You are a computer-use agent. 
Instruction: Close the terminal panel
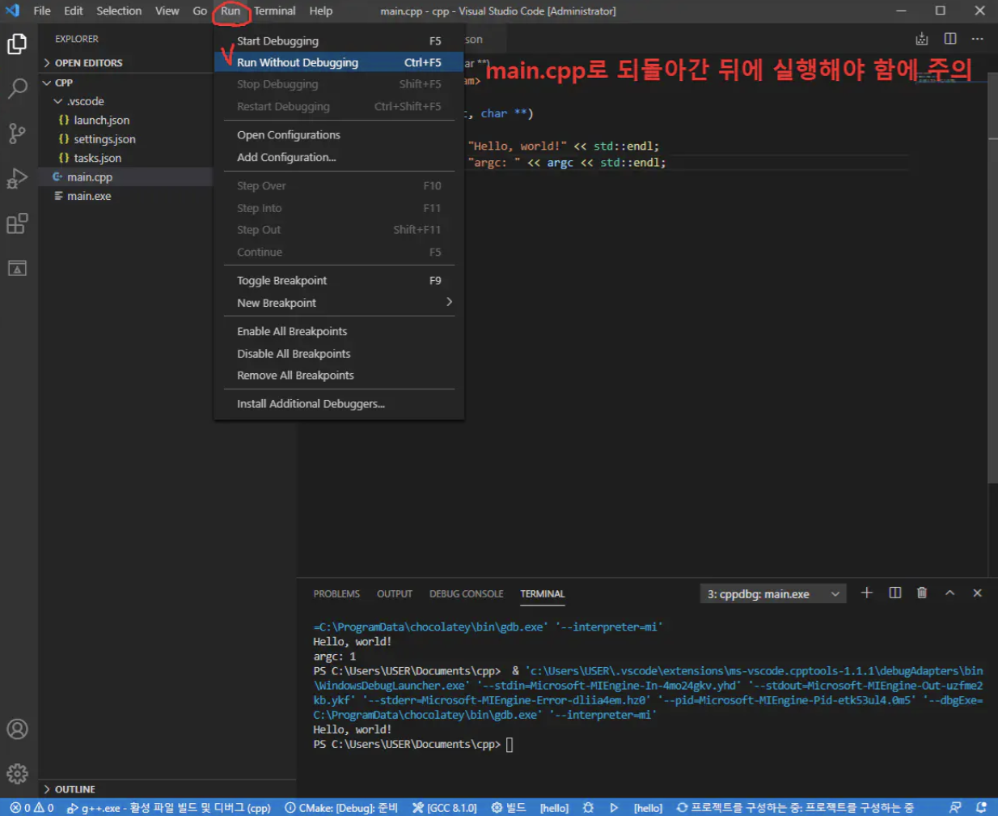pos(977,593)
